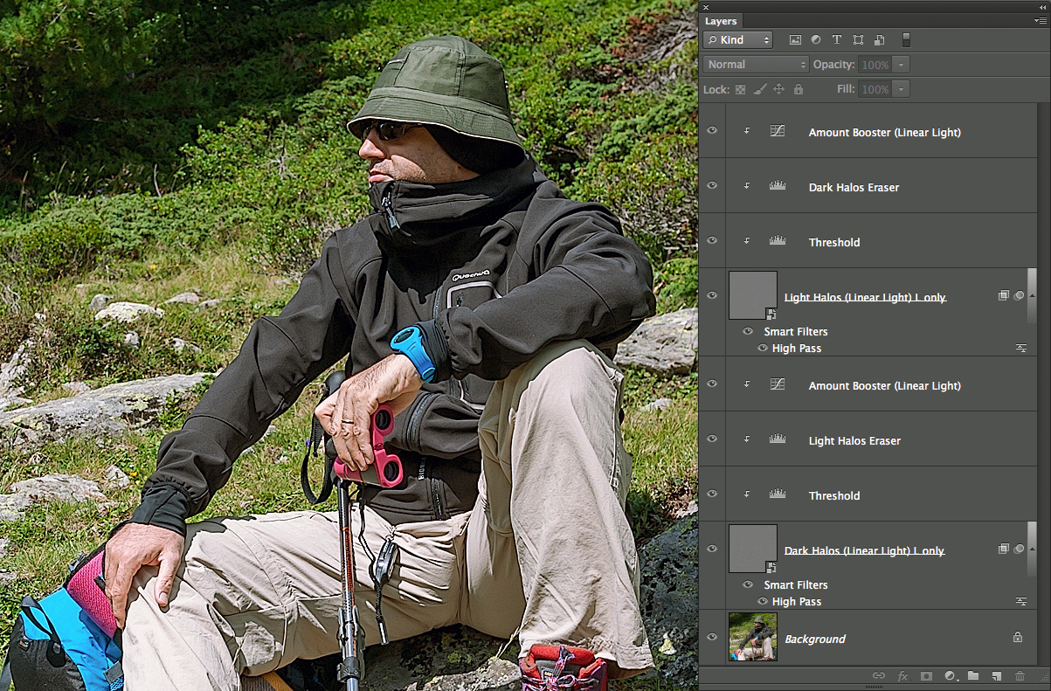
Task: Filter for adjustment layers icon
Action: point(816,40)
